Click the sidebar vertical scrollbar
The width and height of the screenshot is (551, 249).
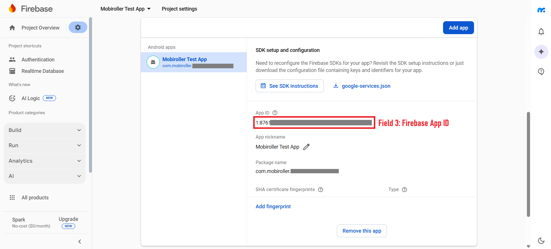point(90,95)
